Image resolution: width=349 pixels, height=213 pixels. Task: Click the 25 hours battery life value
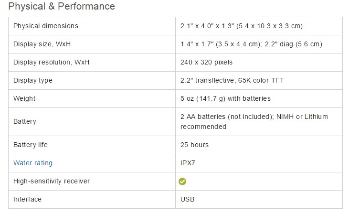click(x=194, y=145)
